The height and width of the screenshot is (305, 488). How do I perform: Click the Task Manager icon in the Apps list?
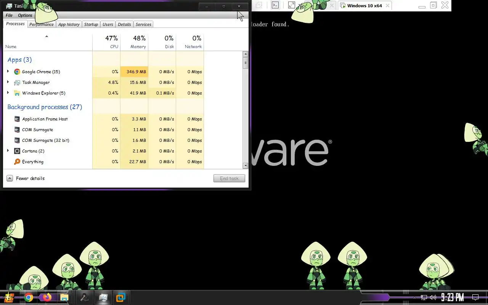(x=17, y=82)
